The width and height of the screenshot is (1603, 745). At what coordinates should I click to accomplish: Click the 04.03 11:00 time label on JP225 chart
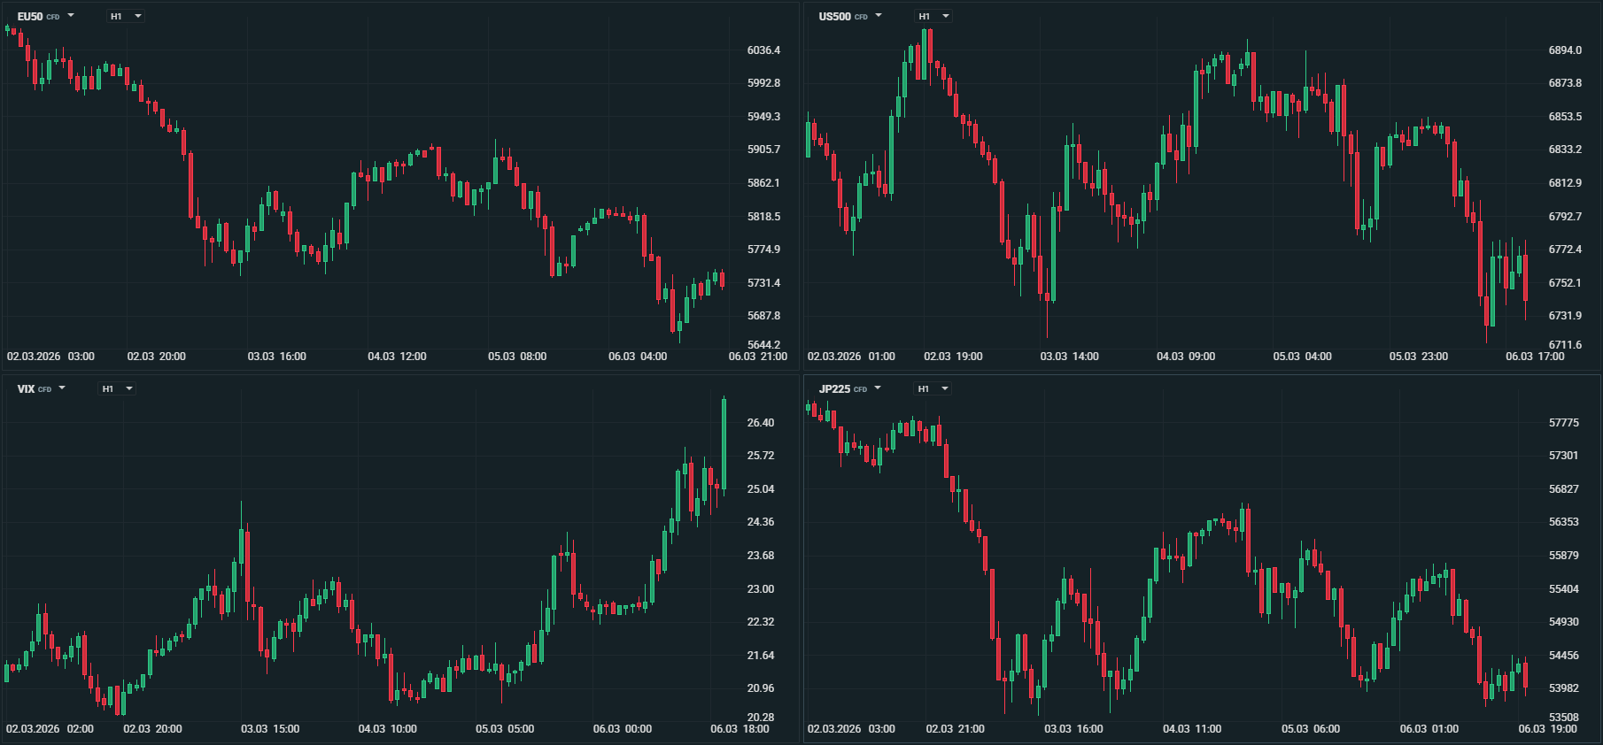click(1191, 729)
